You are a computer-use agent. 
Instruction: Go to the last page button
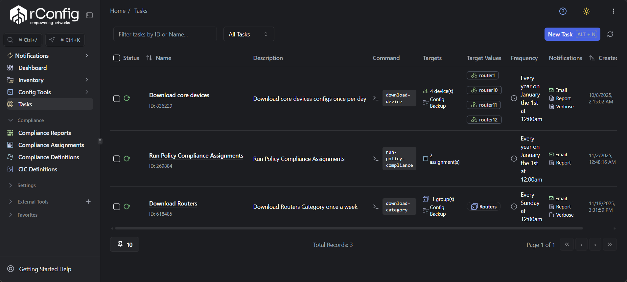pyautogui.click(x=610, y=244)
